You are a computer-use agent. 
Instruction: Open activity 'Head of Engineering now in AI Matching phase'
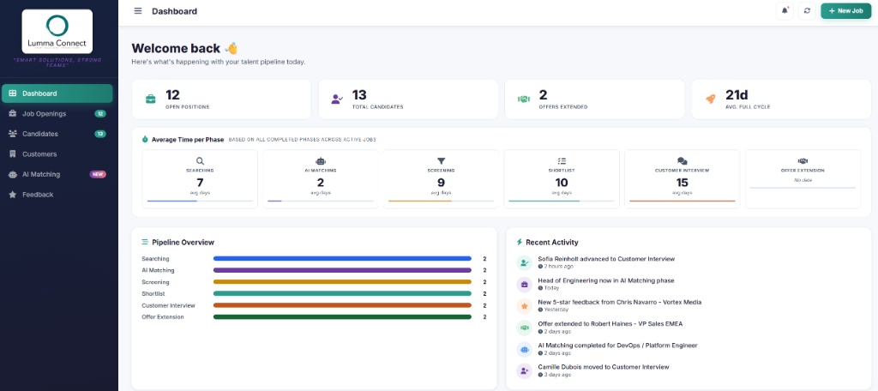606,280
